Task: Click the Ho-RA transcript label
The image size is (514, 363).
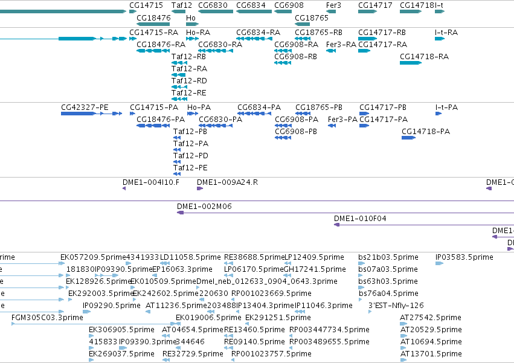Action: click(x=198, y=33)
